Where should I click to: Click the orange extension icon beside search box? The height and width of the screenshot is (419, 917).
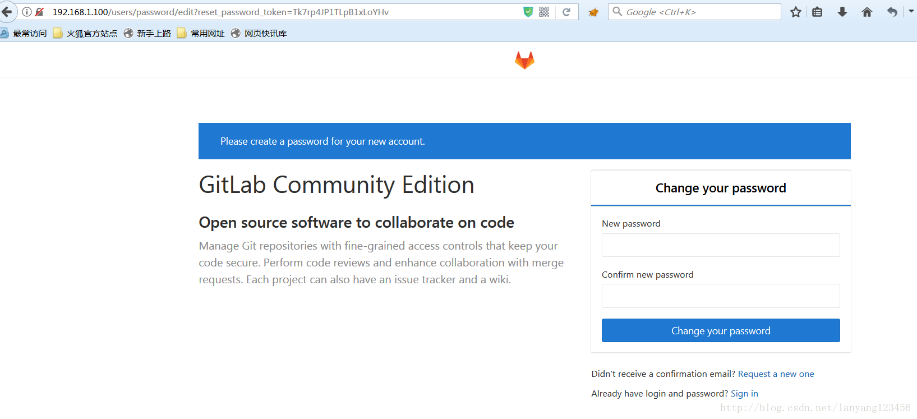[593, 12]
